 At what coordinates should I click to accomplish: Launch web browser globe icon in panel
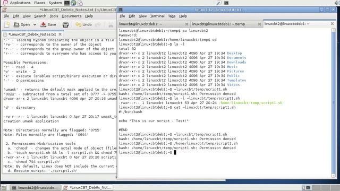click(73, 3)
